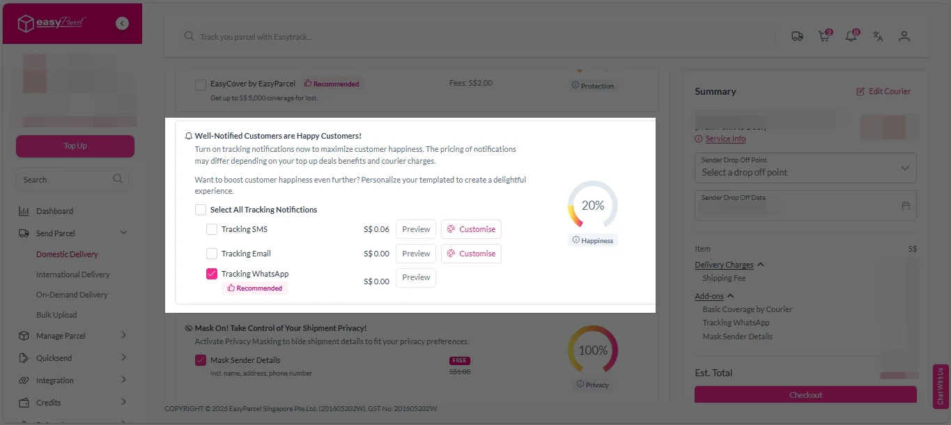Click the Sender Drop Off Date calendar icon
Image resolution: width=951 pixels, height=425 pixels.
point(906,206)
